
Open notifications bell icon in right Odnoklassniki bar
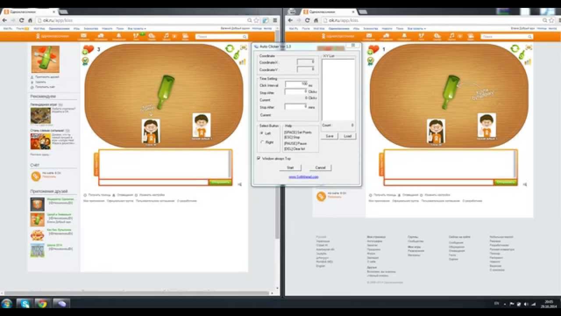404,36
